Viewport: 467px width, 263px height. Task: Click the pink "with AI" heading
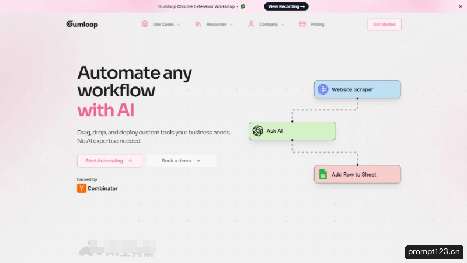pyautogui.click(x=106, y=110)
